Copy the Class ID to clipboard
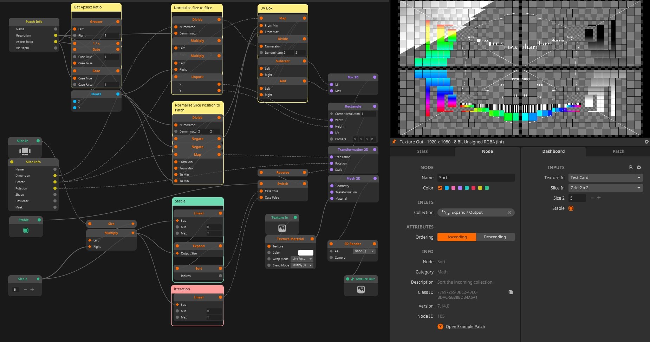The image size is (650, 342). pyautogui.click(x=511, y=292)
